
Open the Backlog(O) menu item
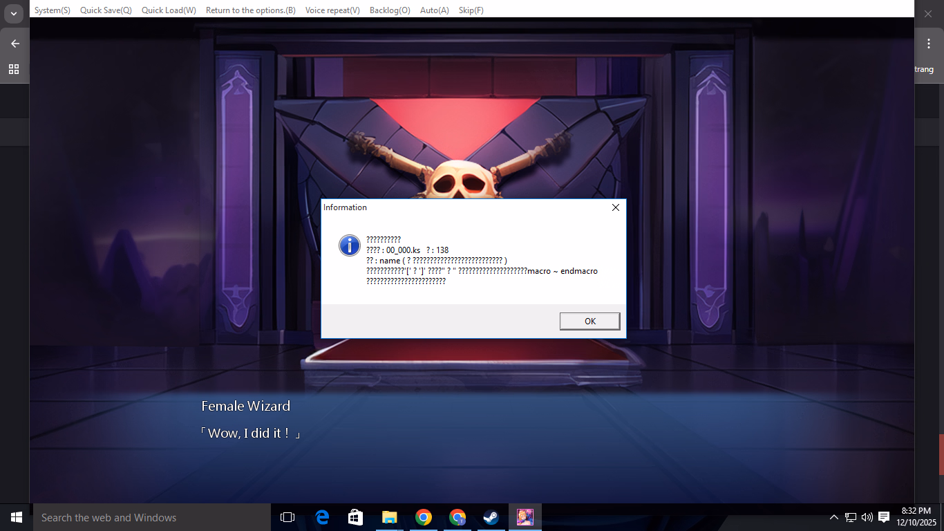click(x=390, y=10)
